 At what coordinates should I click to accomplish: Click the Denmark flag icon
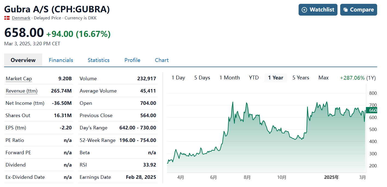coord(7,18)
